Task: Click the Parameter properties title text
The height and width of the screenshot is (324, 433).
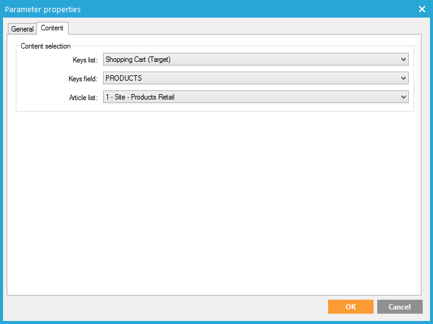Action: pos(42,9)
